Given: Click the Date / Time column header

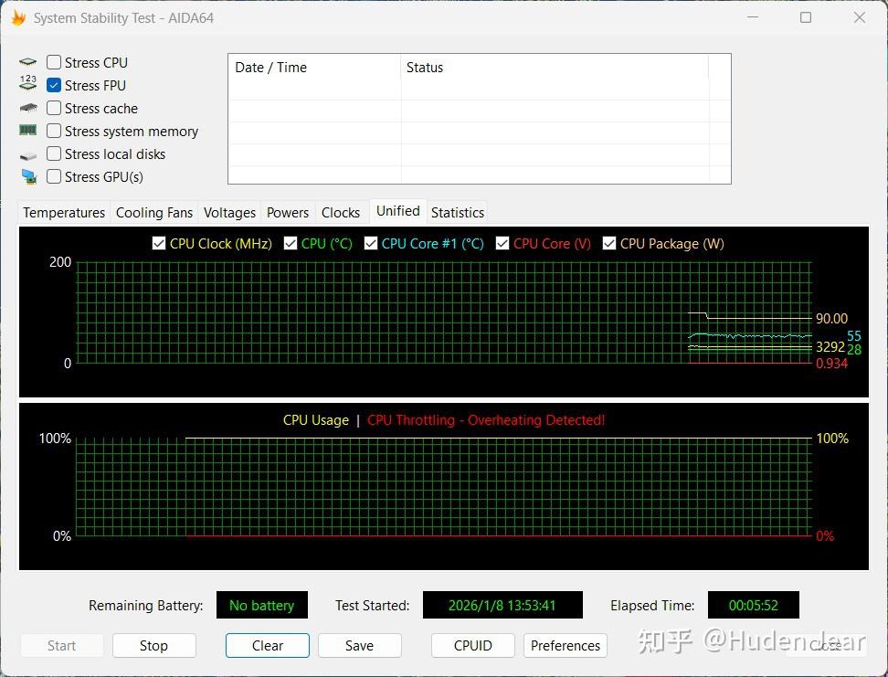Looking at the screenshot, I should point(314,68).
